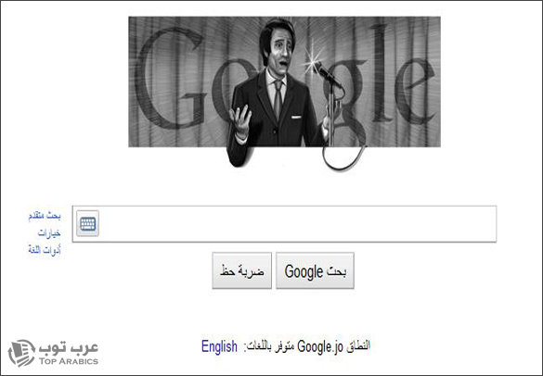Click the بحث Google search button
This screenshot has height=376, width=543.
click(x=316, y=270)
